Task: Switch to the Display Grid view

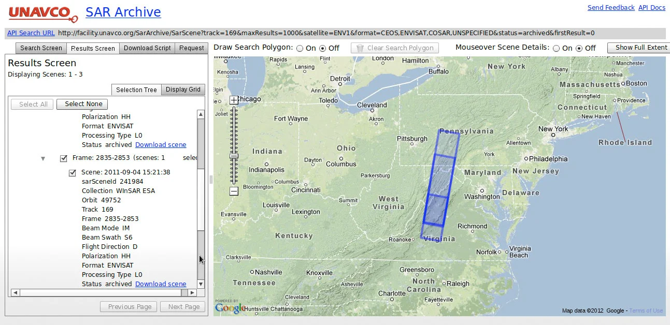Action: coord(183,90)
